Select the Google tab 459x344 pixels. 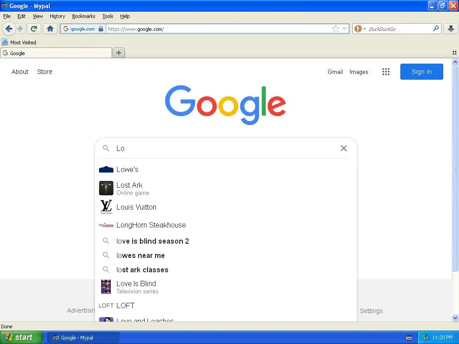[56, 53]
